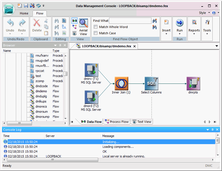Enable Match Whole Word checkbox

coord(96,27)
